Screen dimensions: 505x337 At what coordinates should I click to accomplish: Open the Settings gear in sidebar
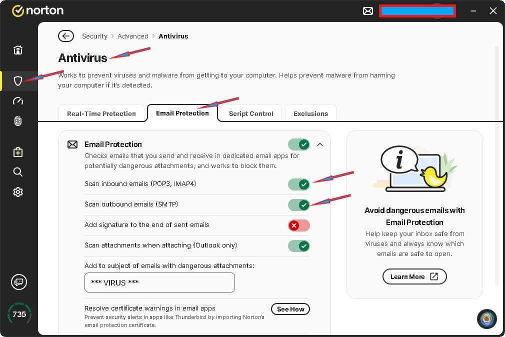tap(18, 192)
